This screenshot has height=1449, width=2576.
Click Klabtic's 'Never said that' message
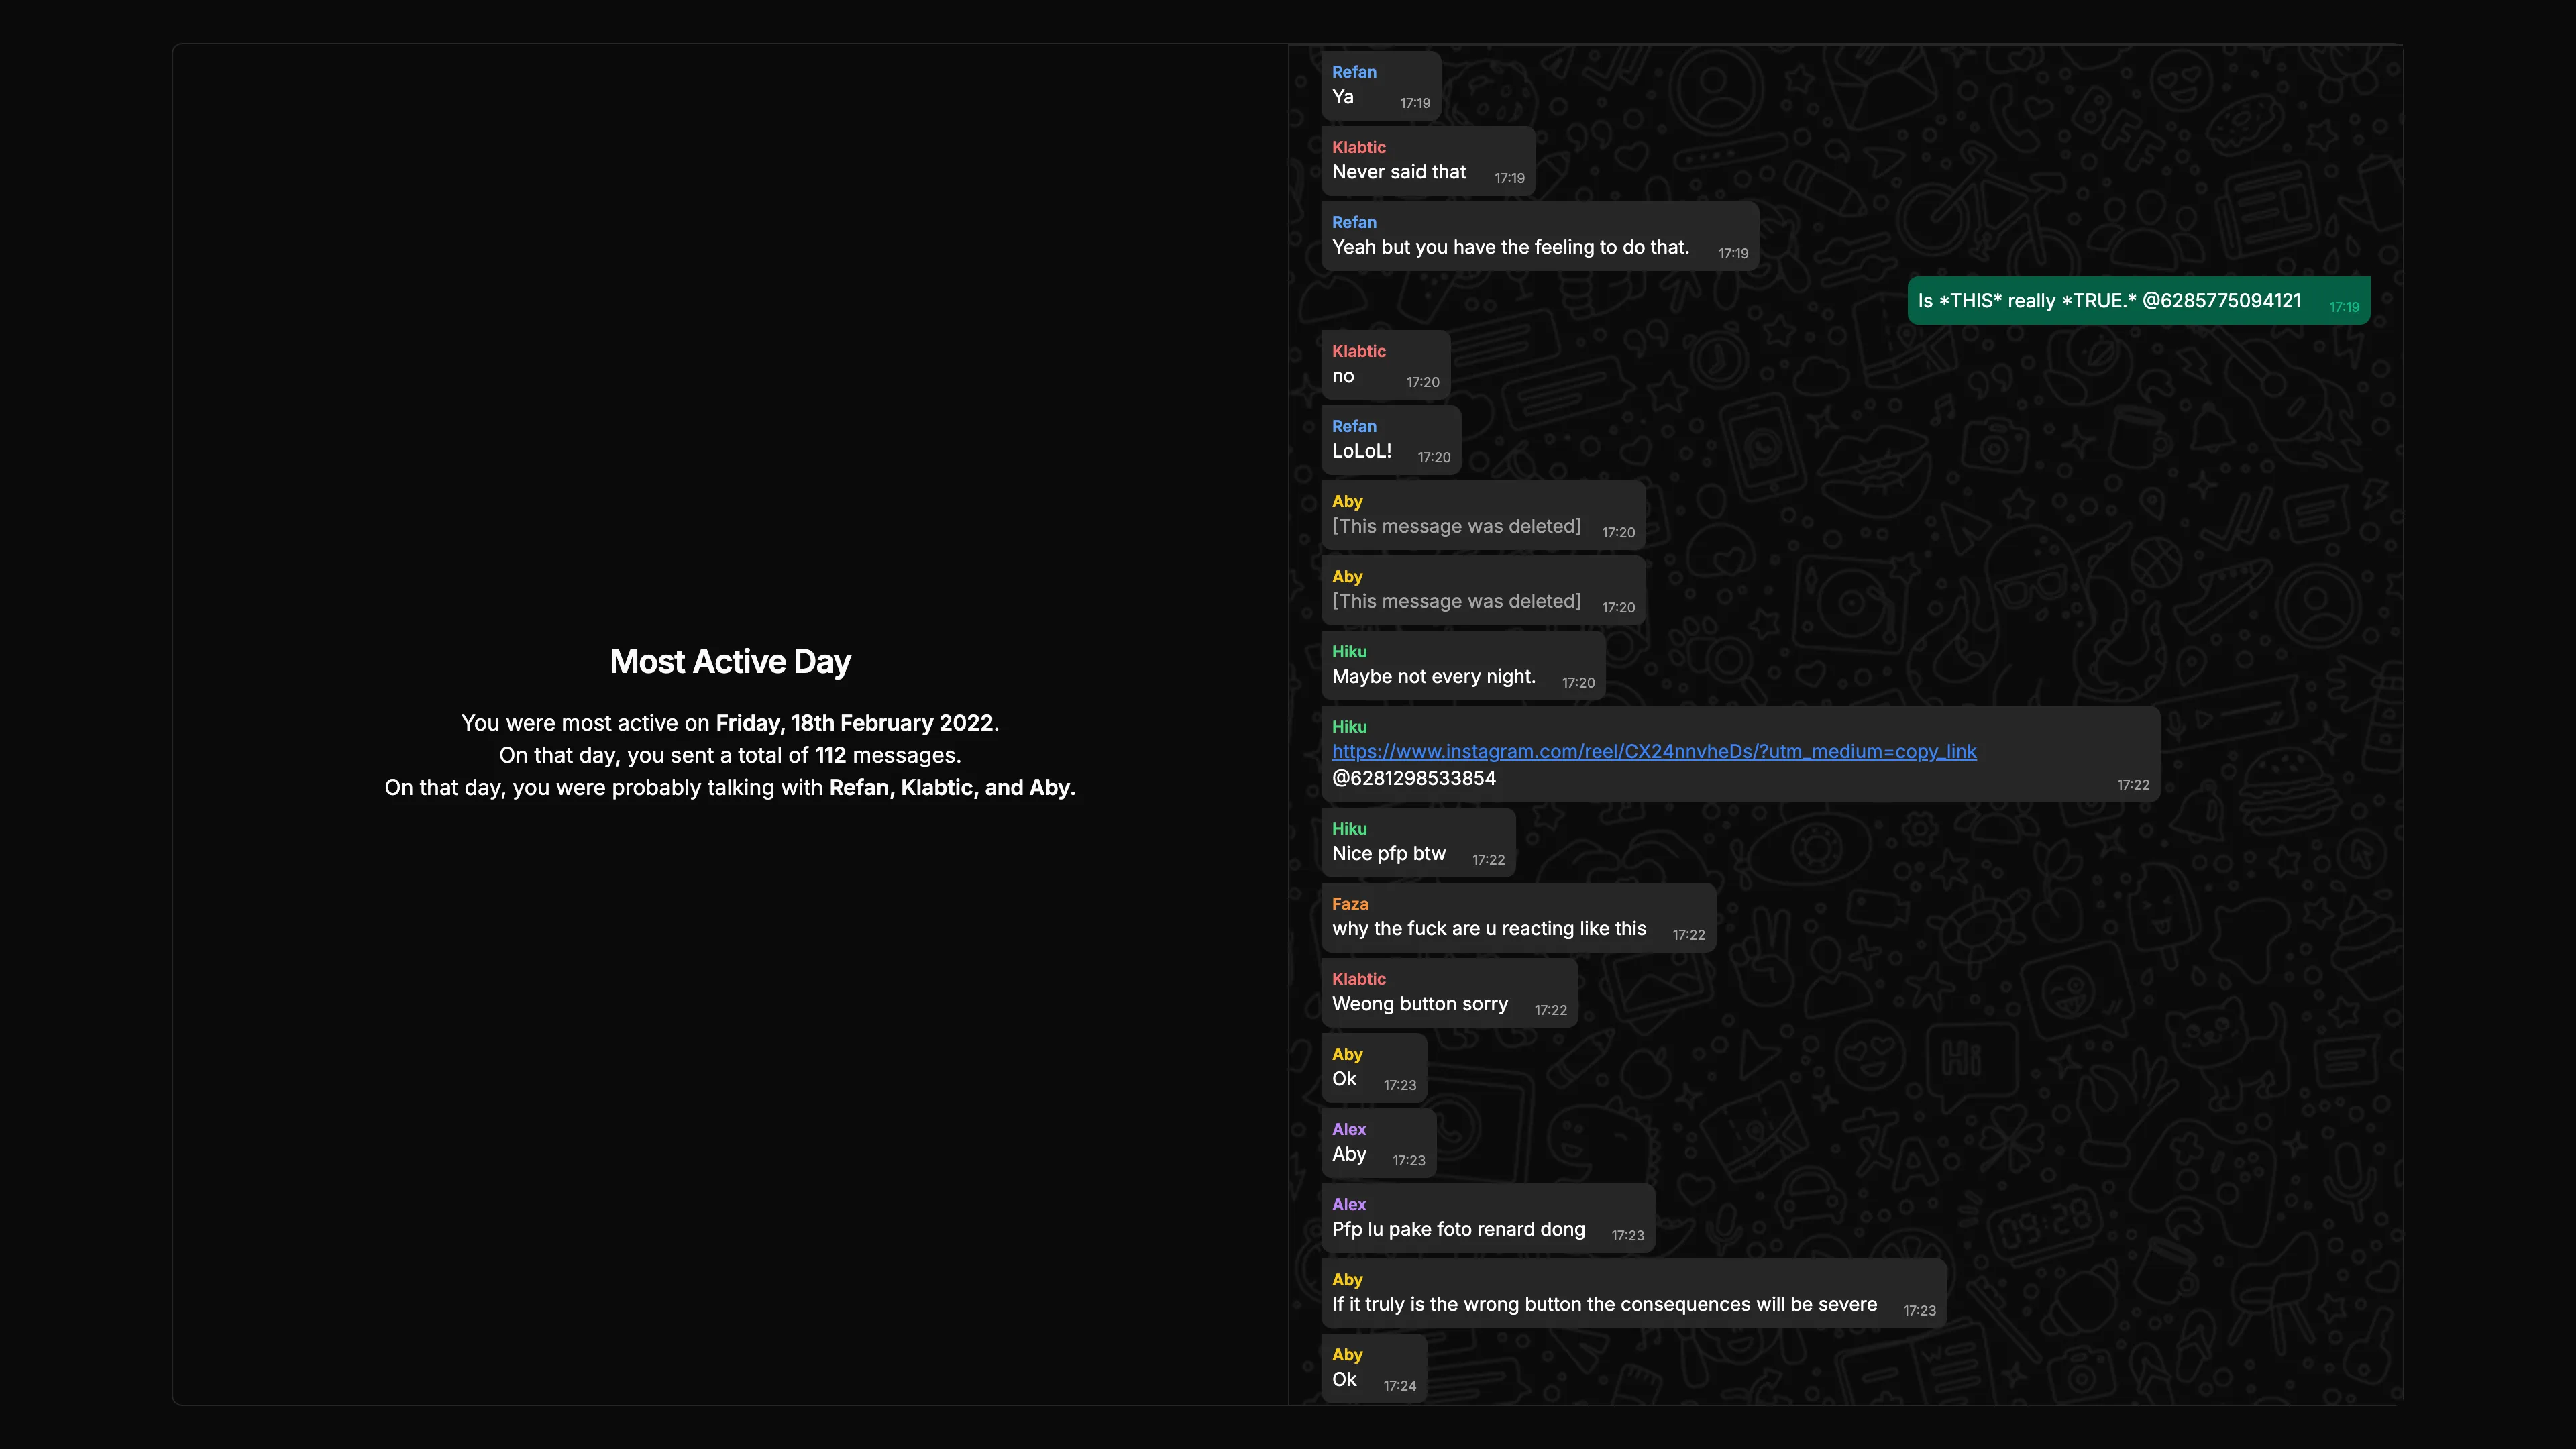[x=1427, y=162]
